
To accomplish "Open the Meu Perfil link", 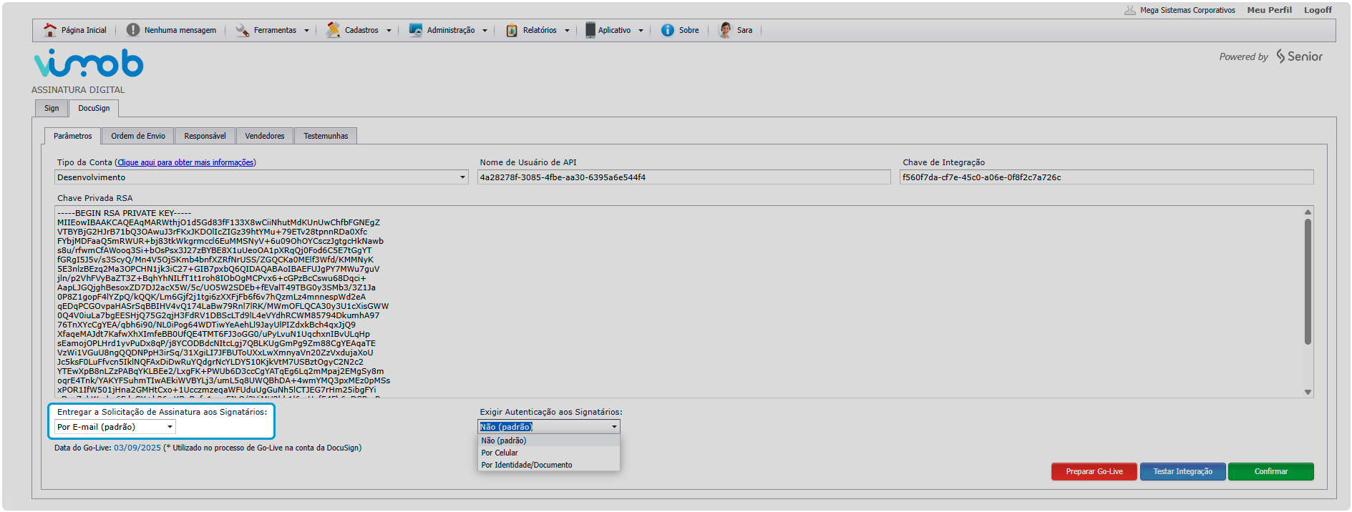I will coord(1270,10).
